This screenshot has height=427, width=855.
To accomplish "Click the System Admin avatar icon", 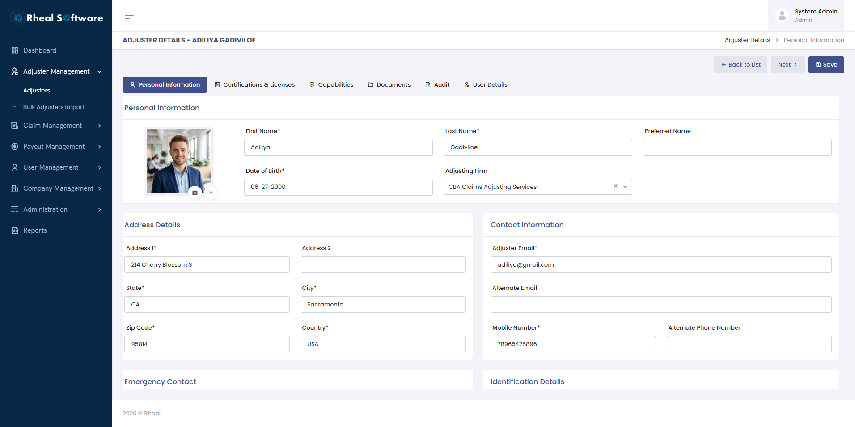I will pyautogui.click(x=782, y=16).
